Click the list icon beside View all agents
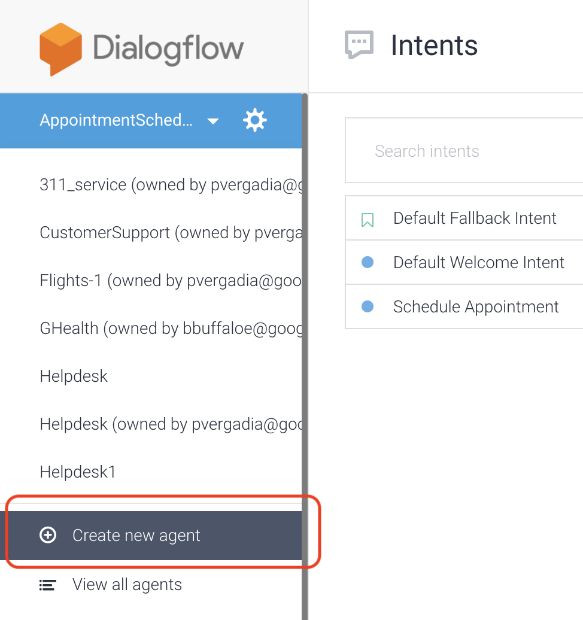Image resolution: width=583 pixels, height=620 pixels. [x=48, y=585]
